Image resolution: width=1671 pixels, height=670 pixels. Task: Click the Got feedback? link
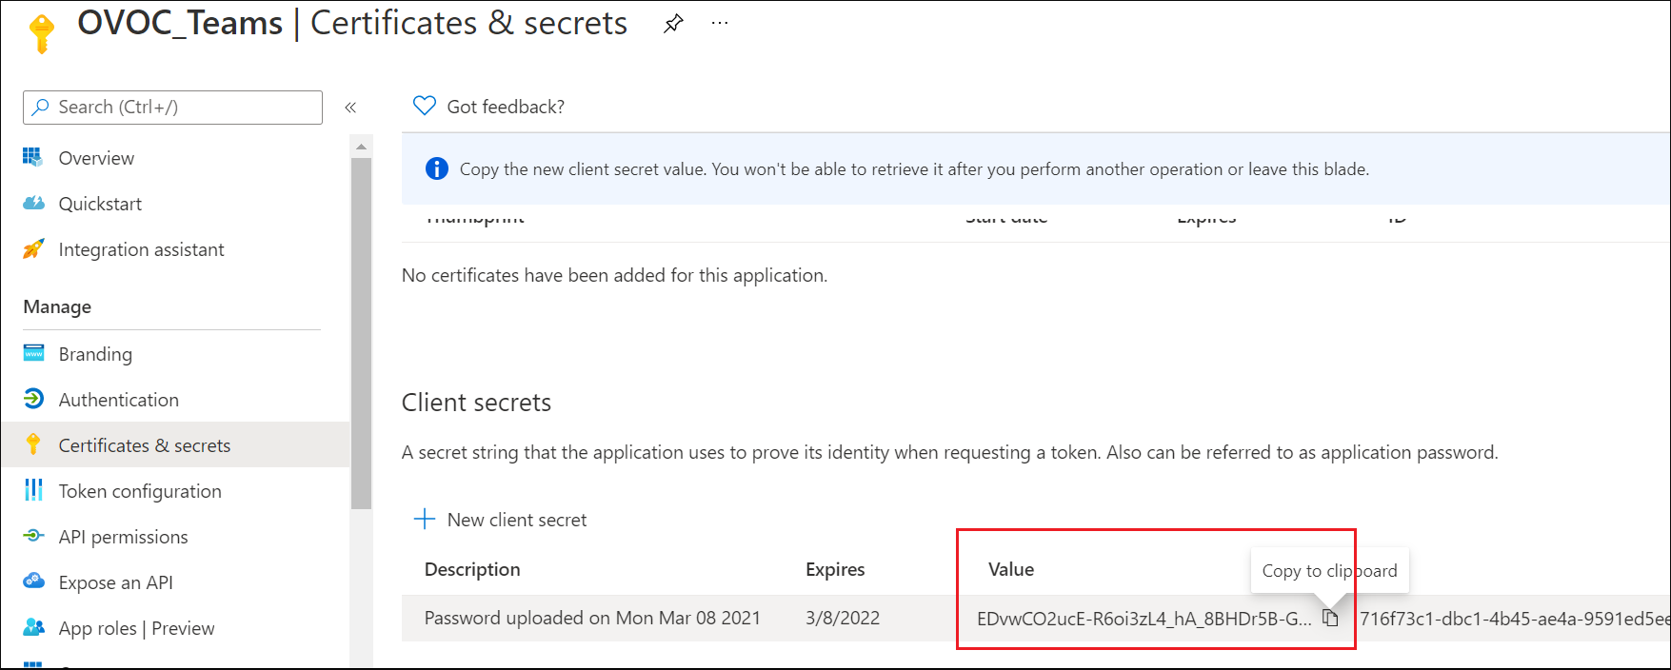tap(505, 107)
